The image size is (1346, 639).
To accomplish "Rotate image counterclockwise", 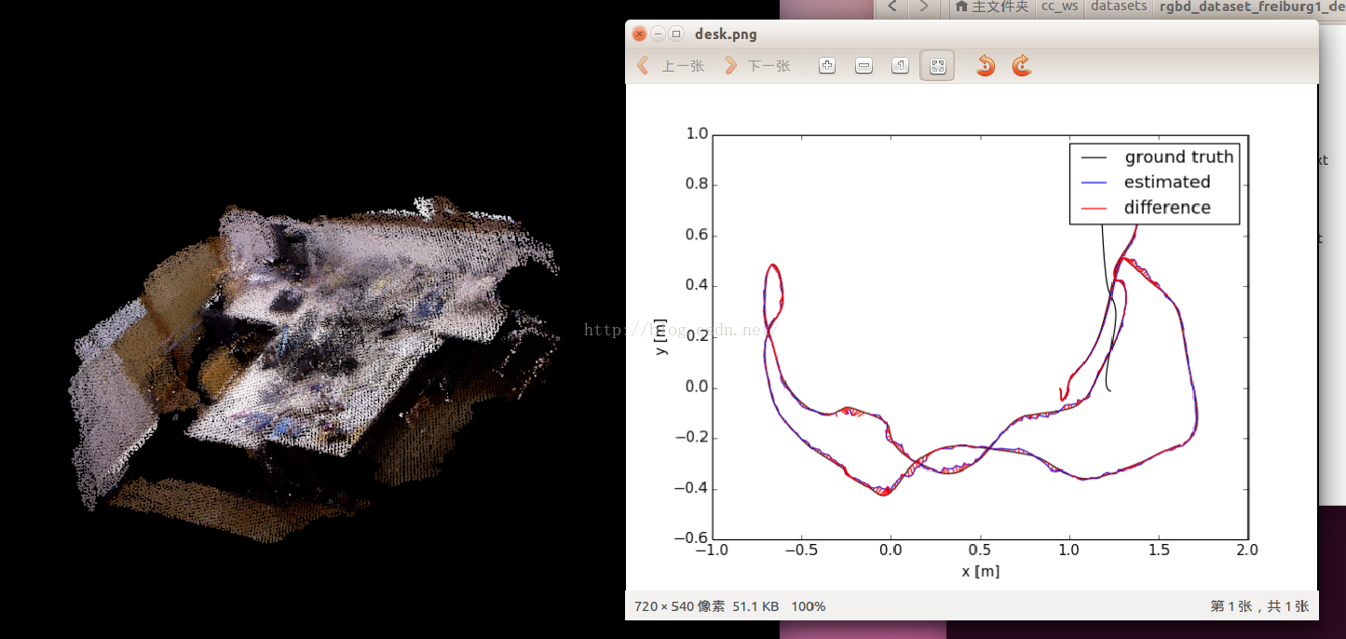I will (x=986, y=66).
